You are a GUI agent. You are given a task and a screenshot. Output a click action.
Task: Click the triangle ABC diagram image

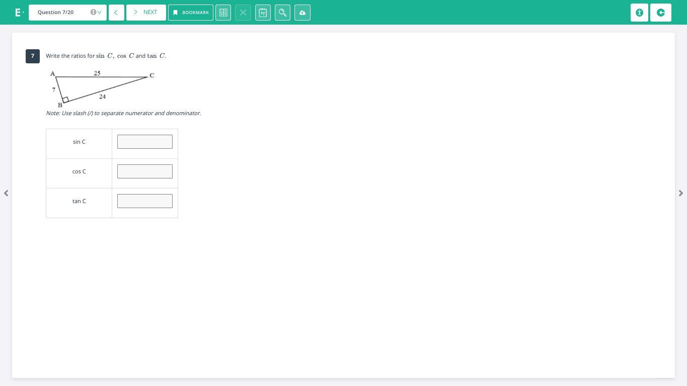(102, 89)
